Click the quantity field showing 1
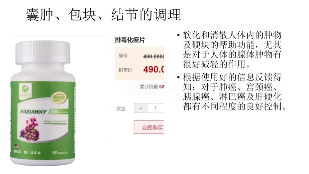This screenshot has width=309, height=174. click(x=155, y=108)
